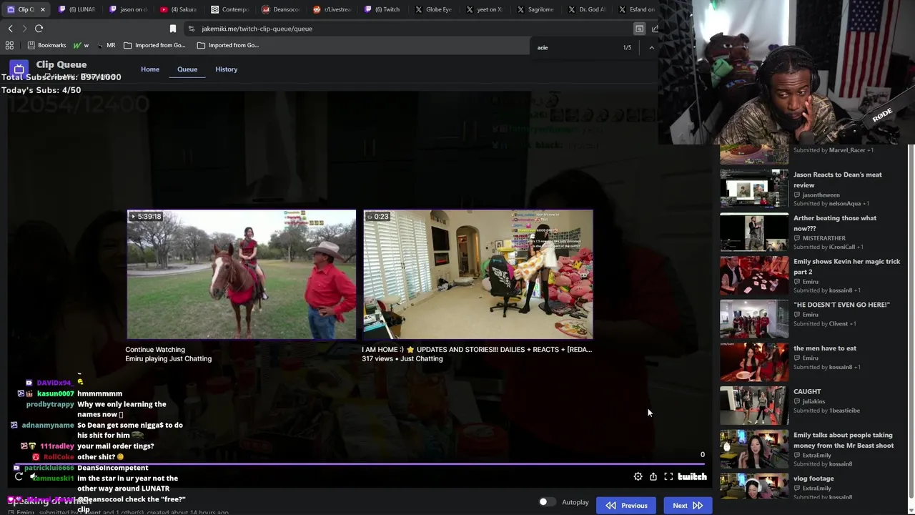Open second Imported from Go... bookmark folder
This screenshot has height=515, width=915.
(x=228, y=45)
